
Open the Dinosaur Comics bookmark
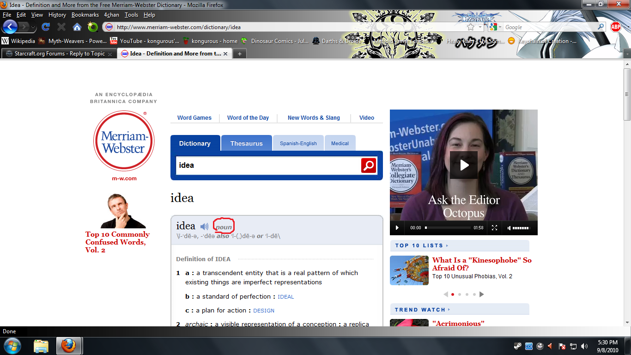pos(275,41)
